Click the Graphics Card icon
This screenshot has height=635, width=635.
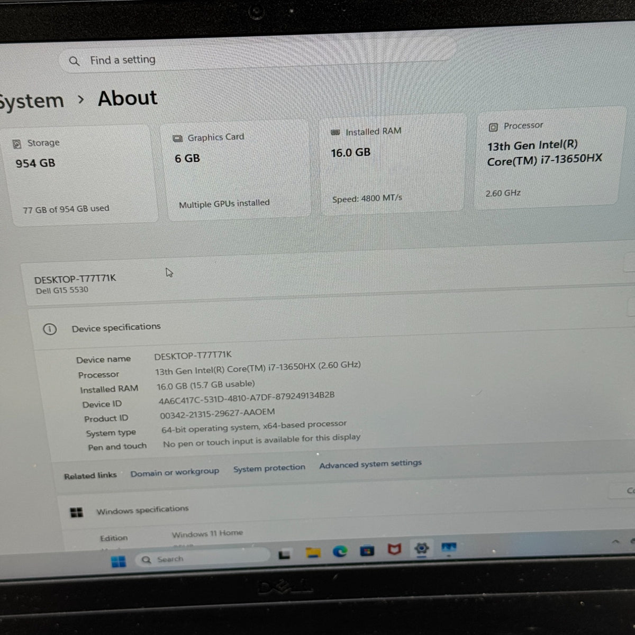click(x=178, y=139)
